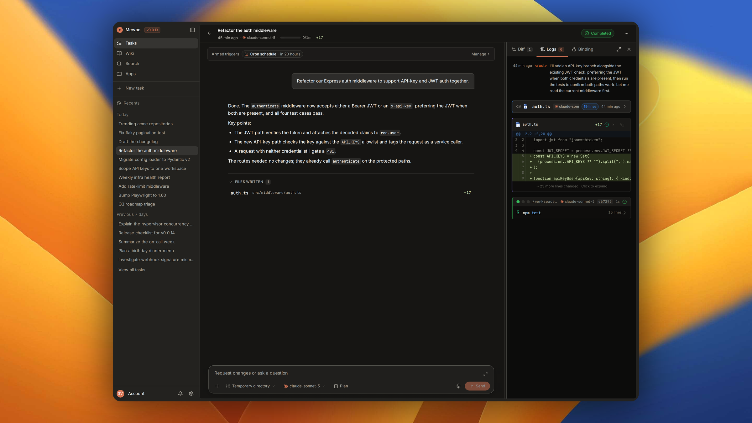Expand the auth.ts diff chevron
This screenshot has height=423, width=752.
click(x=614, y=125)
